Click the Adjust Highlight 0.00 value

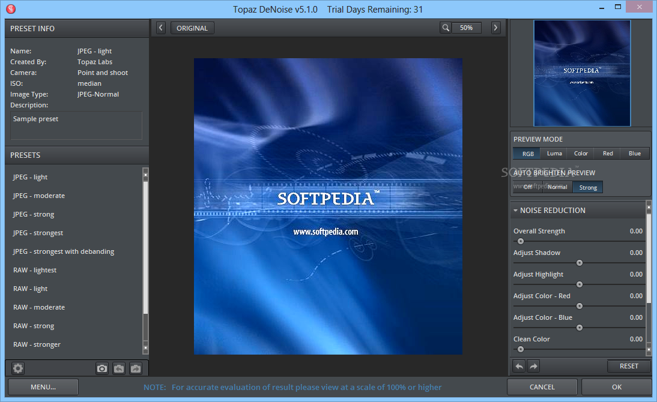point(636,274)
